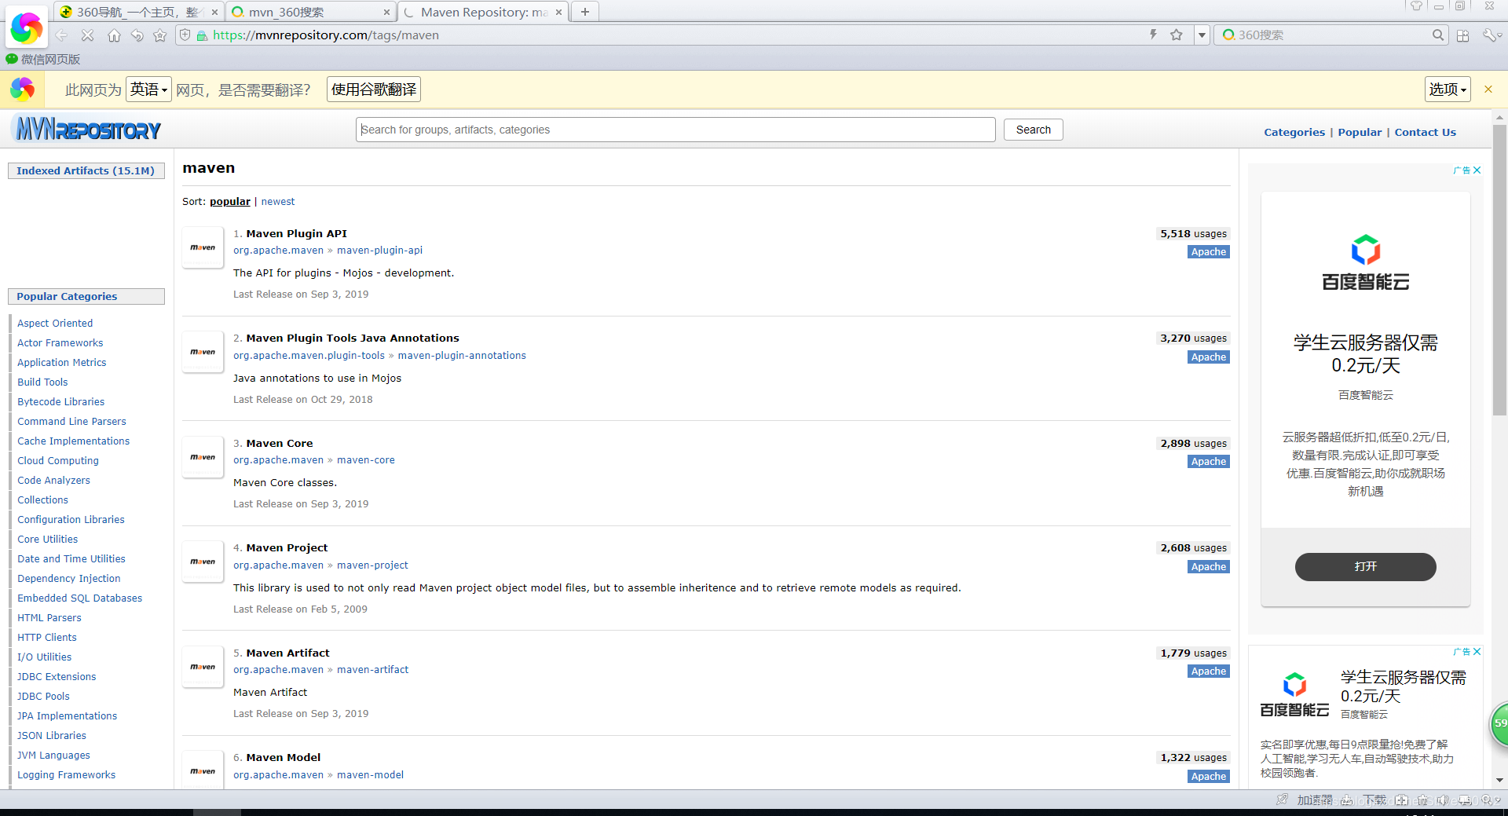Open the language dropdown showing 英语
The height and width of the screenshot is (816, 1508).
click(x=148, y=90)
